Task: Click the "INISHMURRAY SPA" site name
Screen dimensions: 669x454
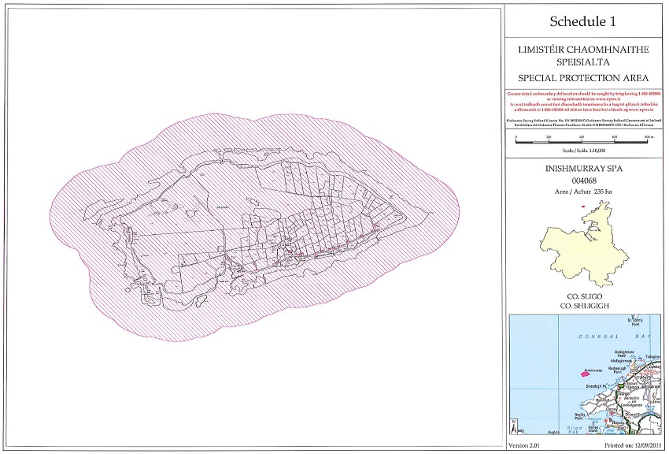Action: [584, 169]
